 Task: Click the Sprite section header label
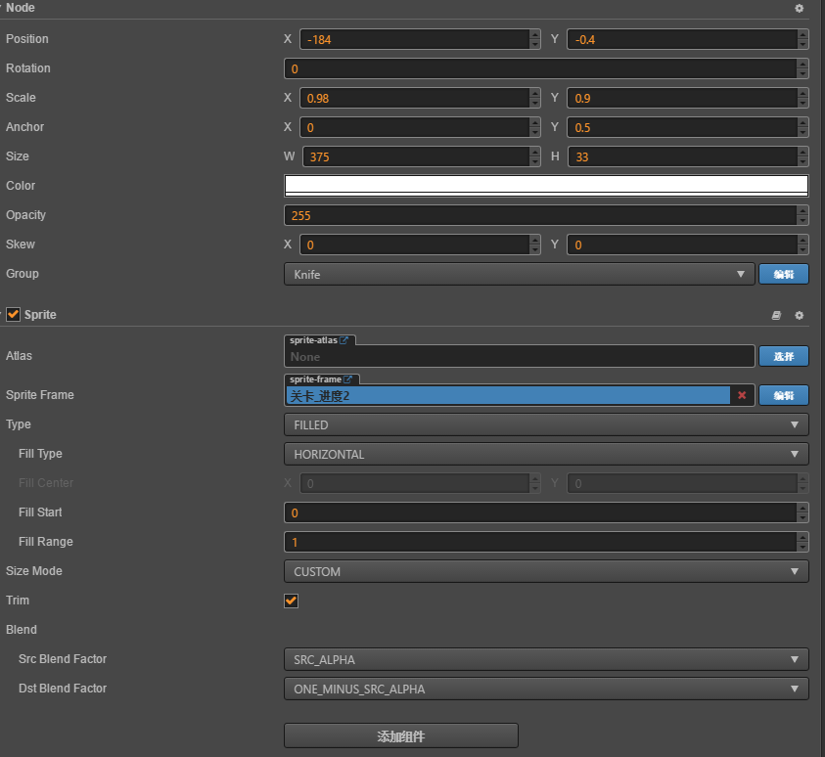(40, 314)
